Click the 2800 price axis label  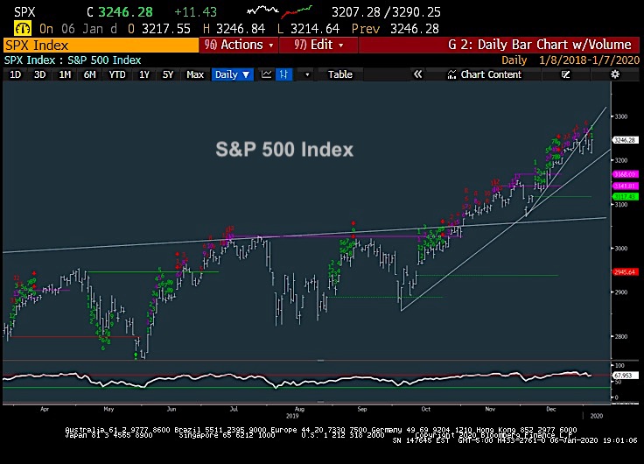pyautogui.click(x=621, y=336)
